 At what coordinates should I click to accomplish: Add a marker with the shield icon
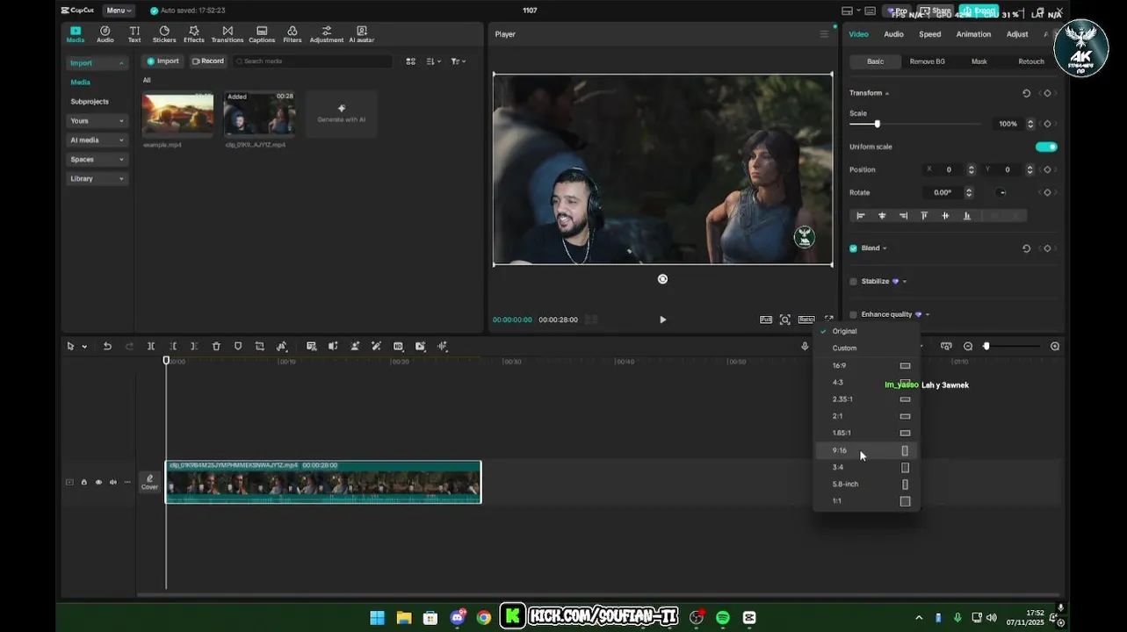pos(238,347)
